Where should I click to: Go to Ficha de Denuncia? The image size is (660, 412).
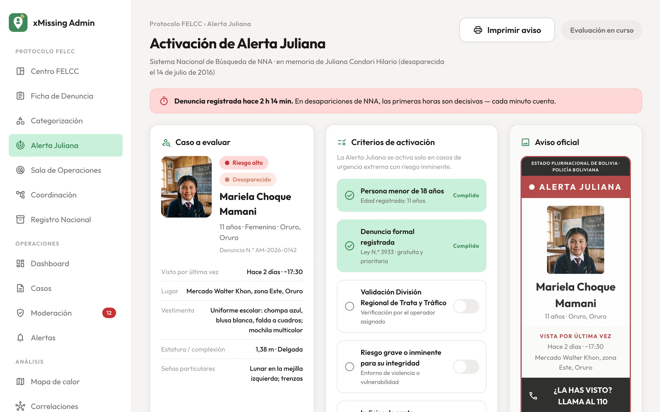coord(66,96)
